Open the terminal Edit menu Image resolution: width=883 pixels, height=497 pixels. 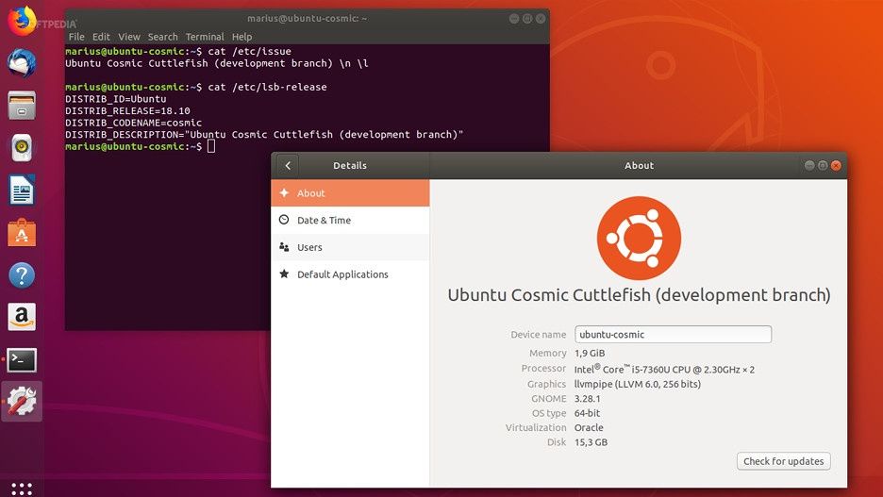coord(101,37)
